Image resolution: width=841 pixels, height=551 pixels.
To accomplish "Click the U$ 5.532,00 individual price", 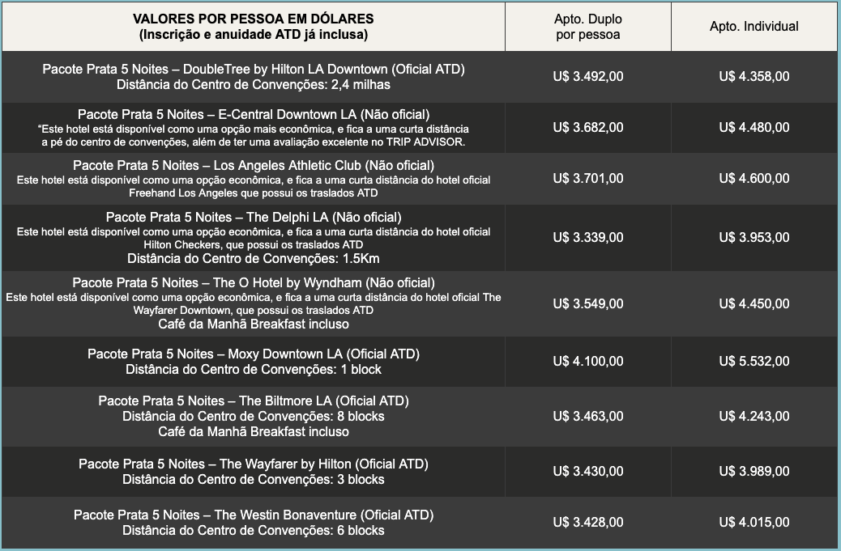I will (x=753, y=361).
